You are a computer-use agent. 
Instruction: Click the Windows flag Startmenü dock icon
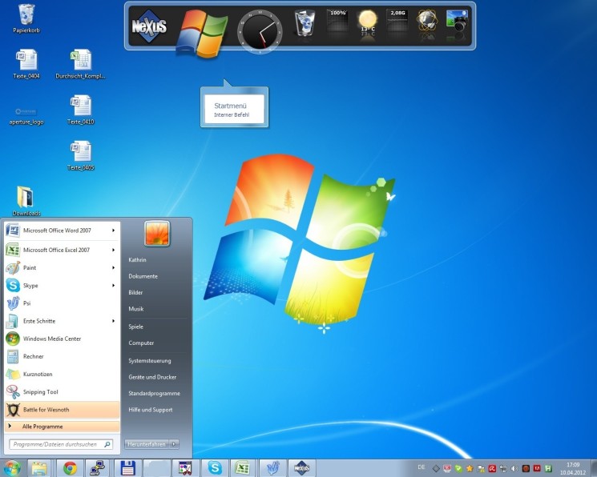201,34
